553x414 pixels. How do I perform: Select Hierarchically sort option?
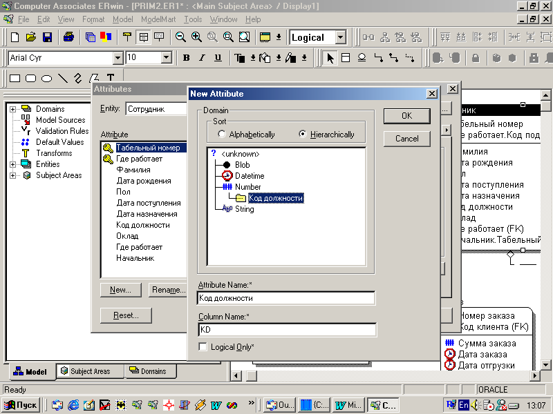pyautogui.click(x=303, y=135)
